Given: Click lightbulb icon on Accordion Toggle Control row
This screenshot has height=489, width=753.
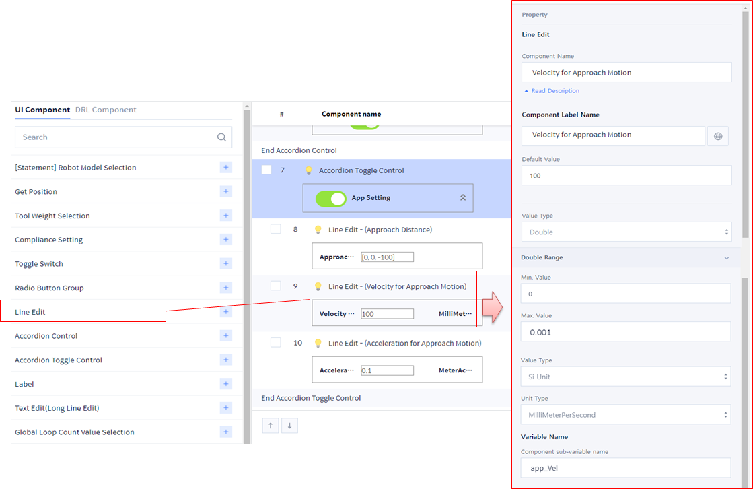Looking at the screenshot, I should [309, 171].
